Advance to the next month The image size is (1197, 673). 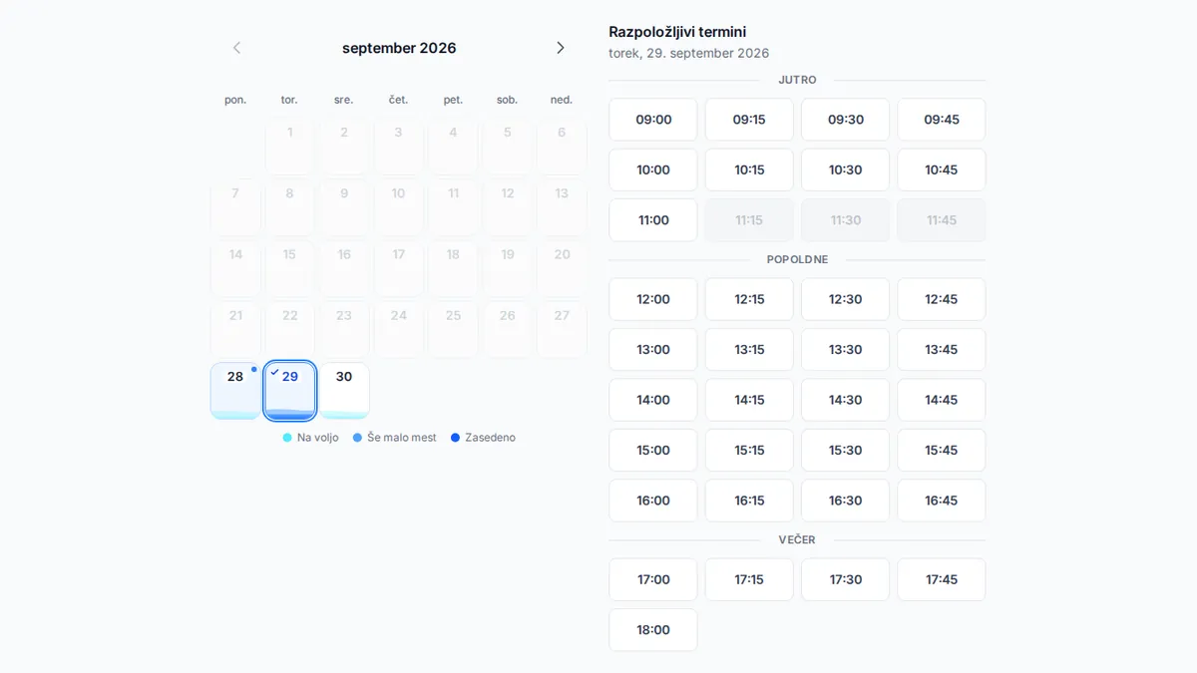coord(561,48)
